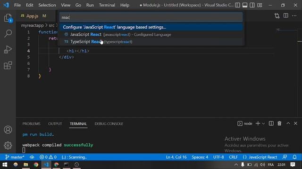Open Run and Debug view

(x=8, y=49)
